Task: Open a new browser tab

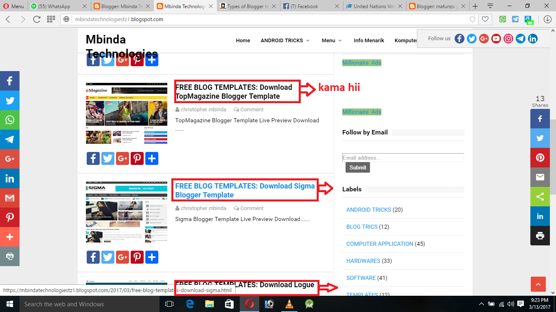Action: [x=475, y=6]
